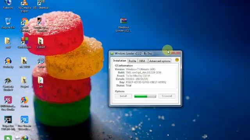250x140 pixels.
Task: Select the job folder icon
Action: (41, 82)
